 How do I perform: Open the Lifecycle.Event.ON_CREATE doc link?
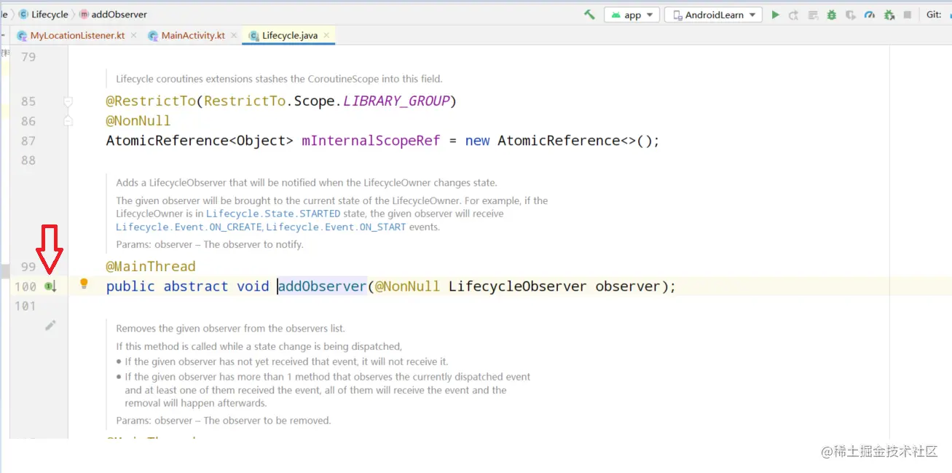point(189,227)
